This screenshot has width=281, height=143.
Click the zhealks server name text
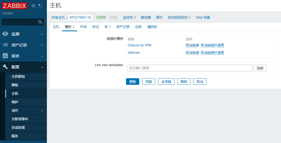tap(7, 13)
